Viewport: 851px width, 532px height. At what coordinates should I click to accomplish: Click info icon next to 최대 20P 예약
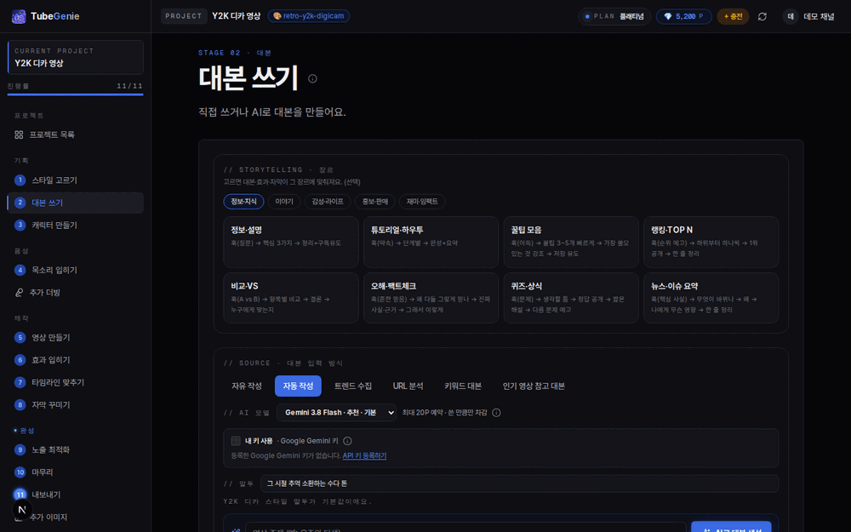[x=496, y=413]
